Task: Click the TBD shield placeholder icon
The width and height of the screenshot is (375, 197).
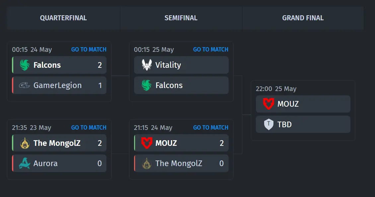Action: (x=268, y=124)
